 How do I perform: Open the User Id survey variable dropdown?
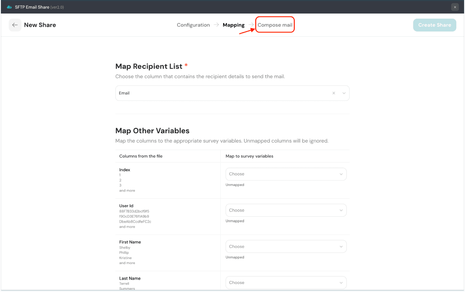tap(282, 210)
